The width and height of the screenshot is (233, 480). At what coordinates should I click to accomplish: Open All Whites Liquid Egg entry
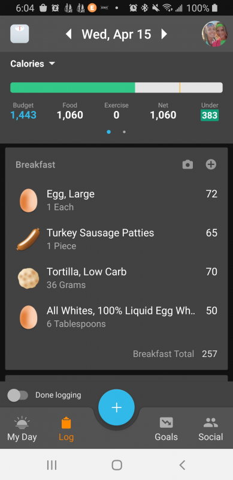click(x=116, y=317)
